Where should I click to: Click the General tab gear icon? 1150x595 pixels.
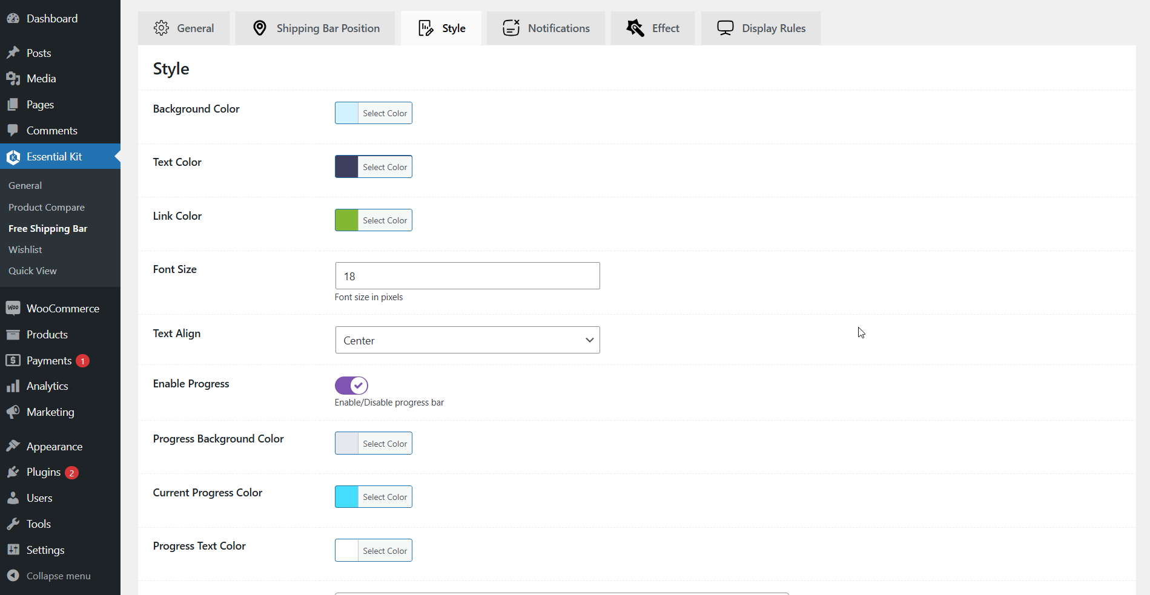[x=161, y=28]
